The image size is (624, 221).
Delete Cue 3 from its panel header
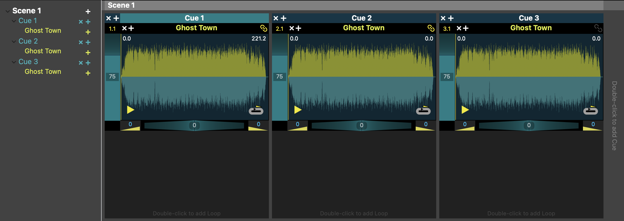443,18
